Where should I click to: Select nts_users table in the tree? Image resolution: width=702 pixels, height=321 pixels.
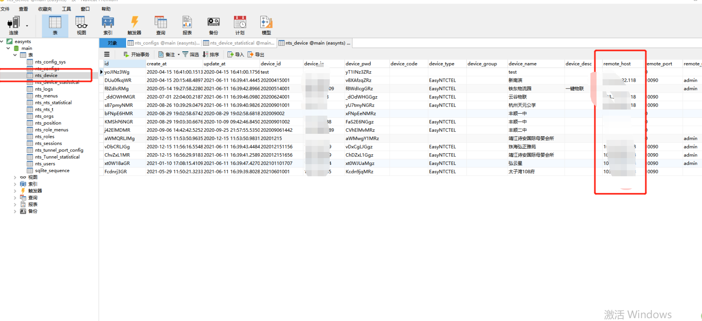click(45, 164)
